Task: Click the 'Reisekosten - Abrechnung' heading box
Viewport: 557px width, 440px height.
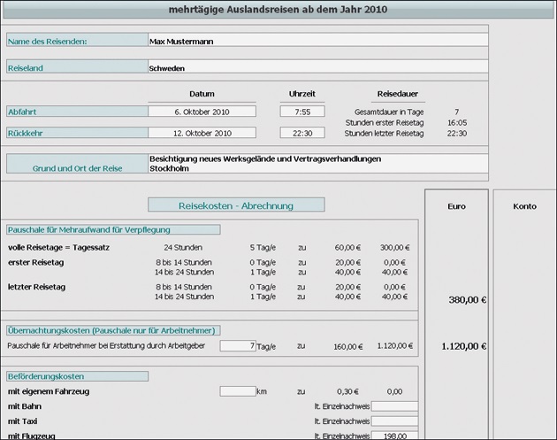Action: [x=236, y=205]
